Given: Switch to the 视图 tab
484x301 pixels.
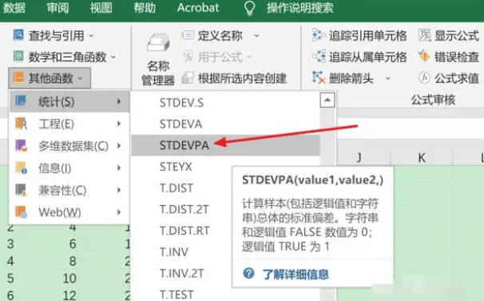Looking at the screenshot, I should (x=101, y=7).
